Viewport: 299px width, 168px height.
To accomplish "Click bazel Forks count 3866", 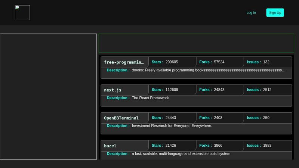I will [x=218, y=145].
